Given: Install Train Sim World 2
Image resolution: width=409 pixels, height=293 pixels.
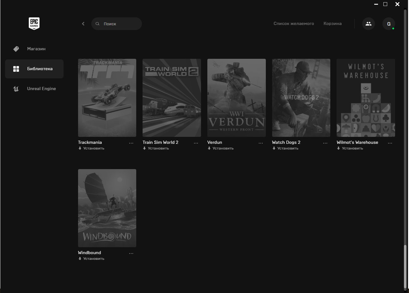Looking at the screenshot, I should coord(156,148).
